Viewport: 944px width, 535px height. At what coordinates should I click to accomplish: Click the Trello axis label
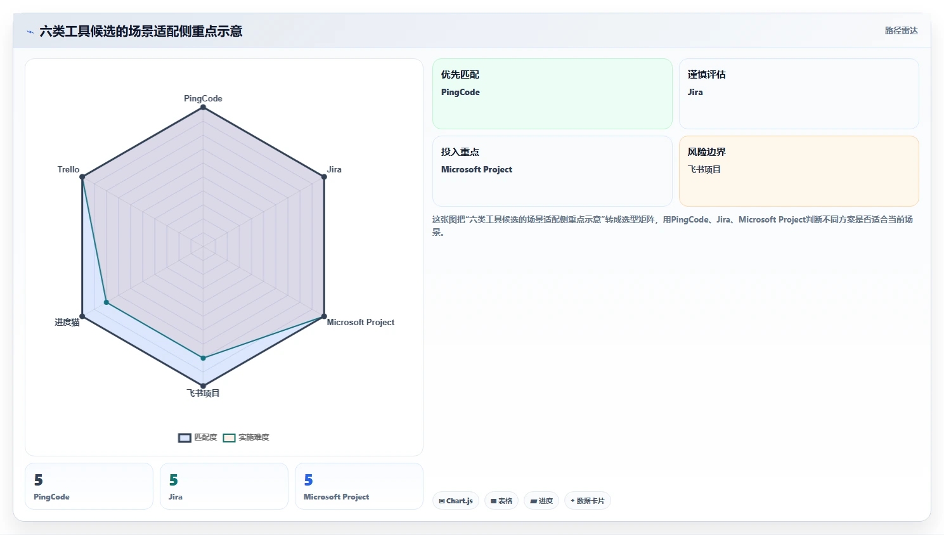tap(68, 169)
